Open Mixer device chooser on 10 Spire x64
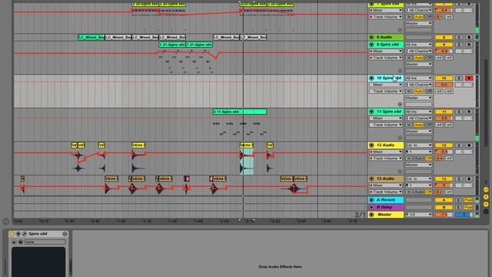492x277 pixels. point(386,85)
